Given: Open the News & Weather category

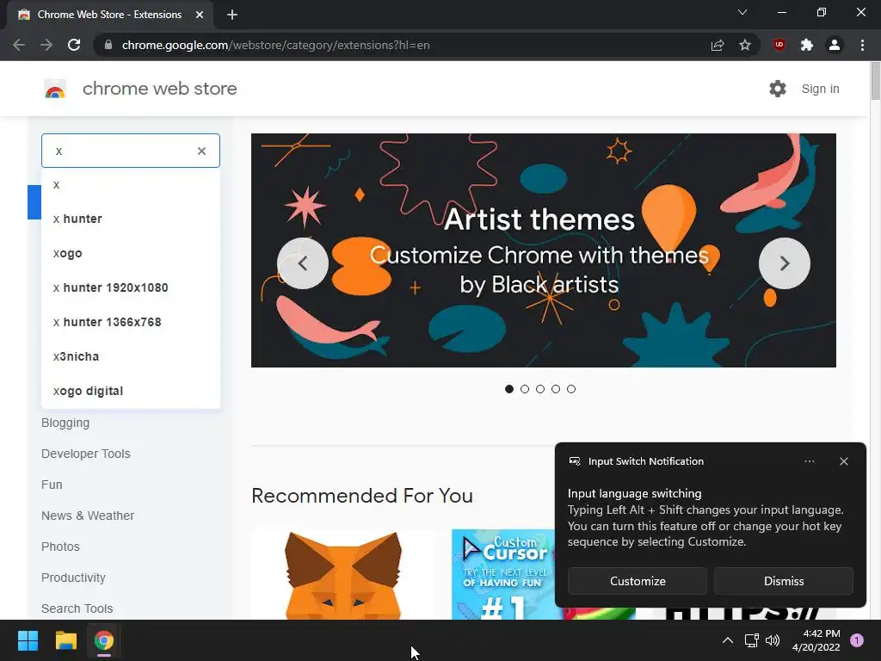Looking at the screenshot, I should pos(88,516).
